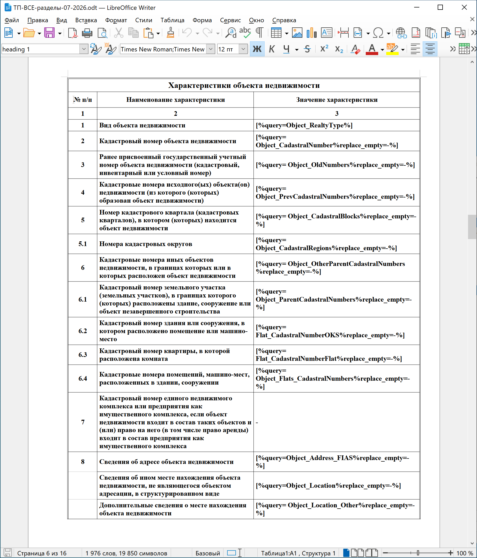This screenshot has width=477, height=558.
Task: Open Print Preview icon
Action: coord(102,33)
